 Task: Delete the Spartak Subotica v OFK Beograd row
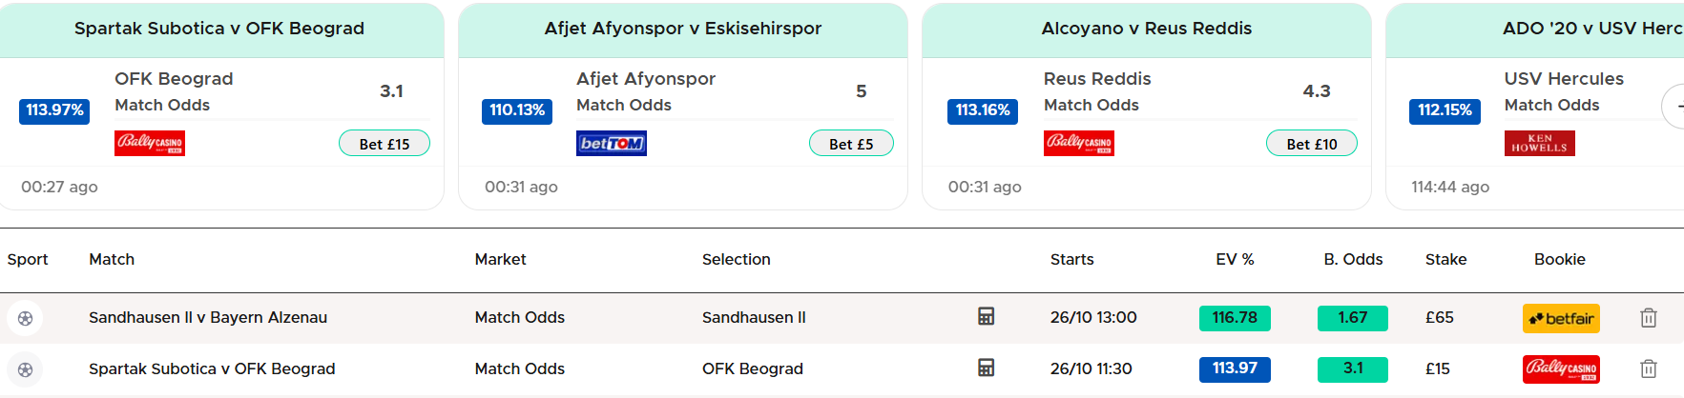point(1648,368)
